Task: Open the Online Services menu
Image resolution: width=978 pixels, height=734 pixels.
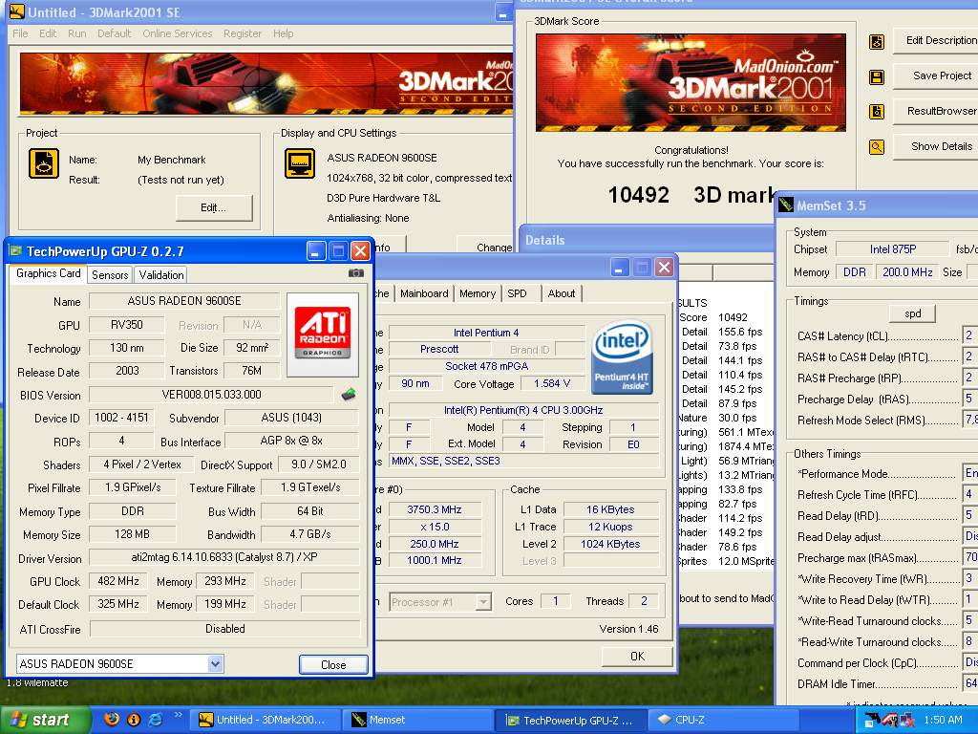Action: click(x=177, y=33)
